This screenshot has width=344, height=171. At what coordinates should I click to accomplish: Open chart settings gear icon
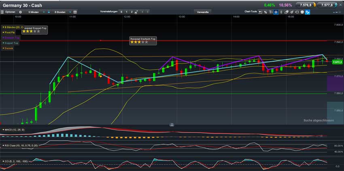click(20, 12)
